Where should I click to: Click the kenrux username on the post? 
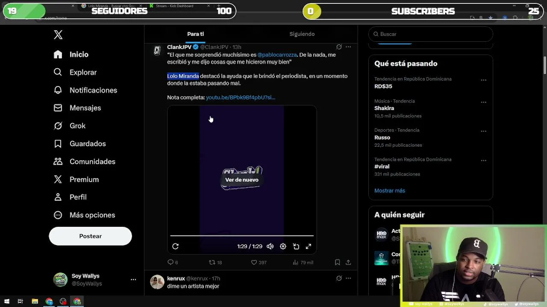tap(176, 278)
